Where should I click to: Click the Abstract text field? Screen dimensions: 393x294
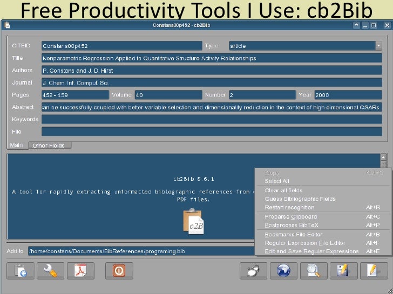212,107
